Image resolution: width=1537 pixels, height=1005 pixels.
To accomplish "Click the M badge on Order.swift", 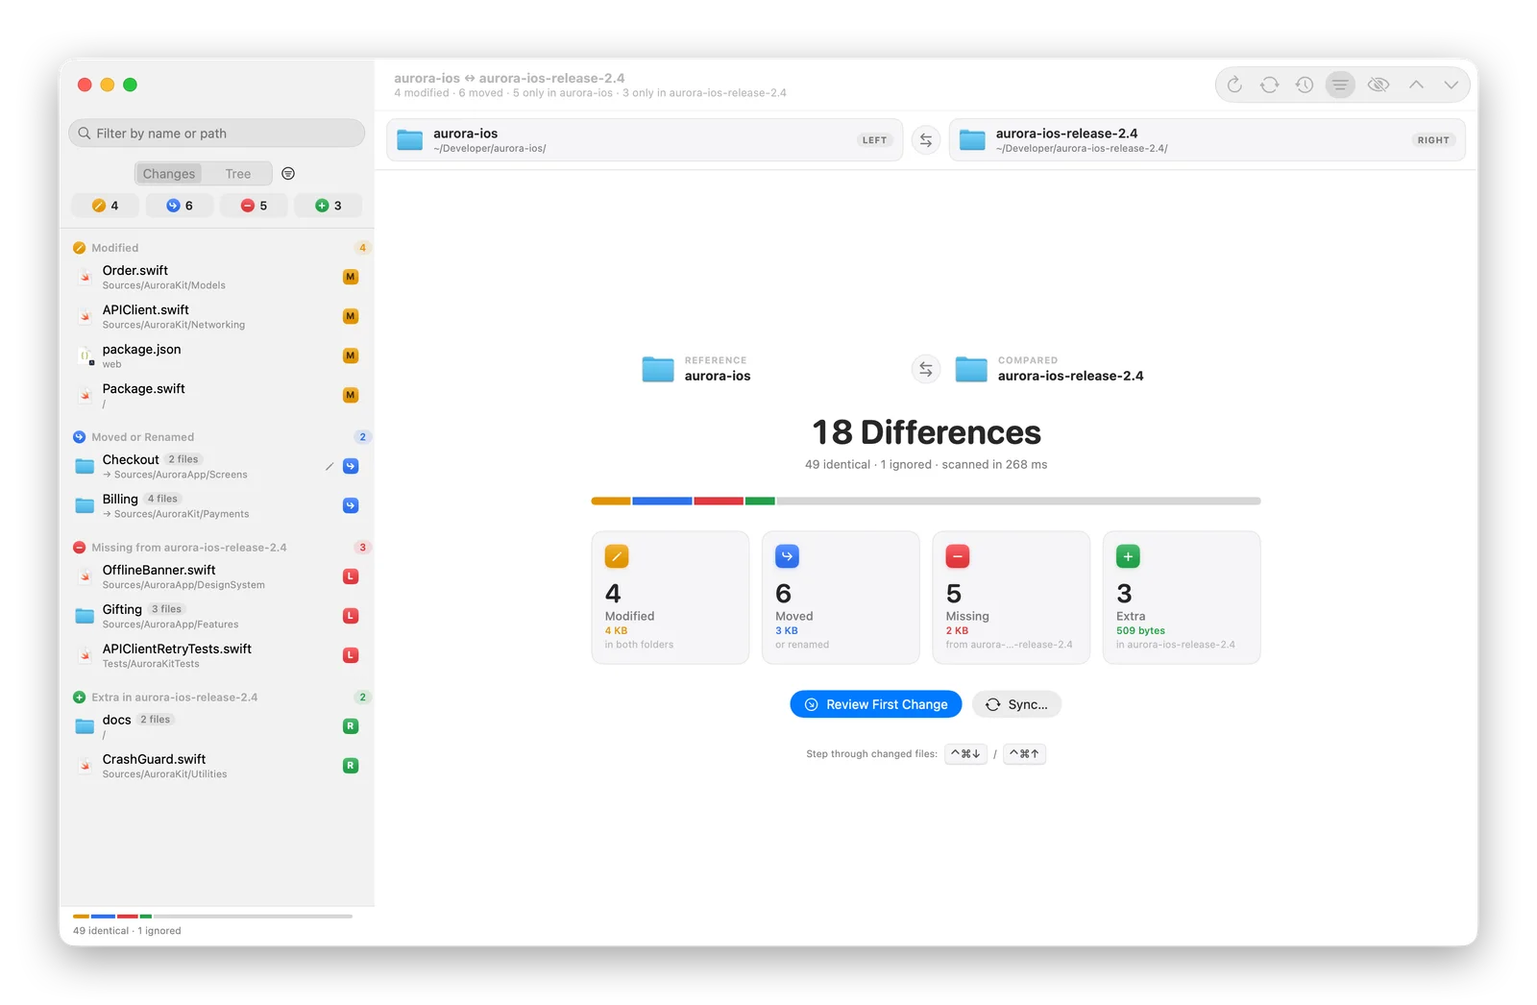I will click(351, 278).
